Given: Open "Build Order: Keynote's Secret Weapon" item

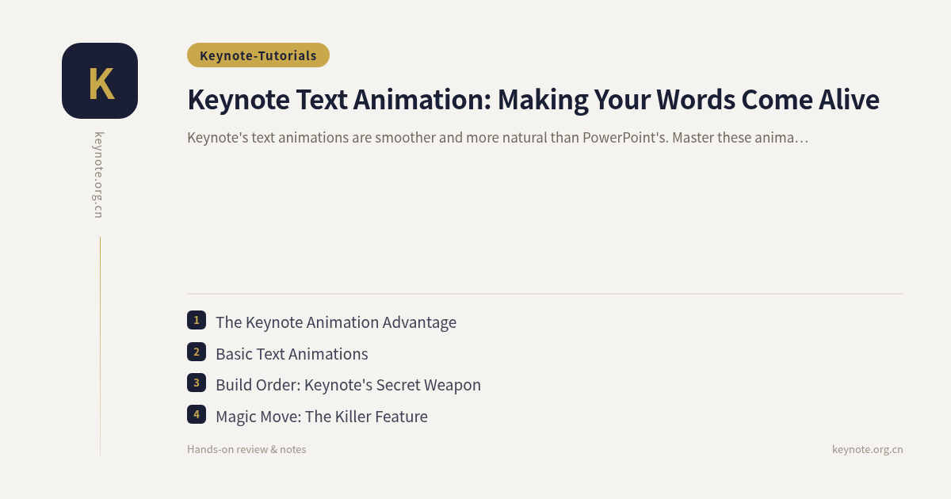Looking at the screenshot, I should coord(348,385).
